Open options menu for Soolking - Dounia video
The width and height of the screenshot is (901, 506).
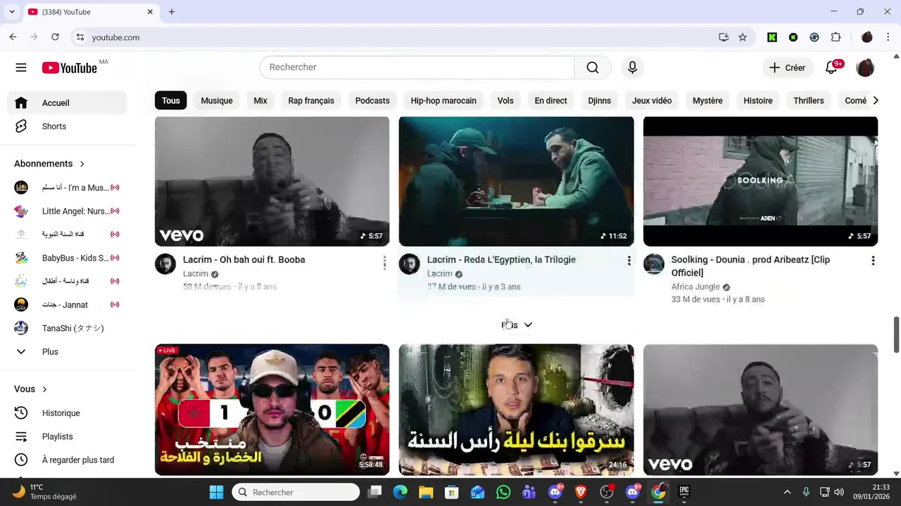[x=873, y=261]
